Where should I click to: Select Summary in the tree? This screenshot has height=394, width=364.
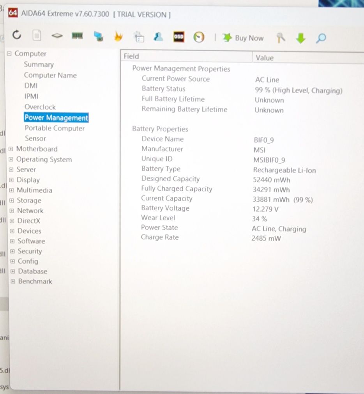[x=39, y=65]
